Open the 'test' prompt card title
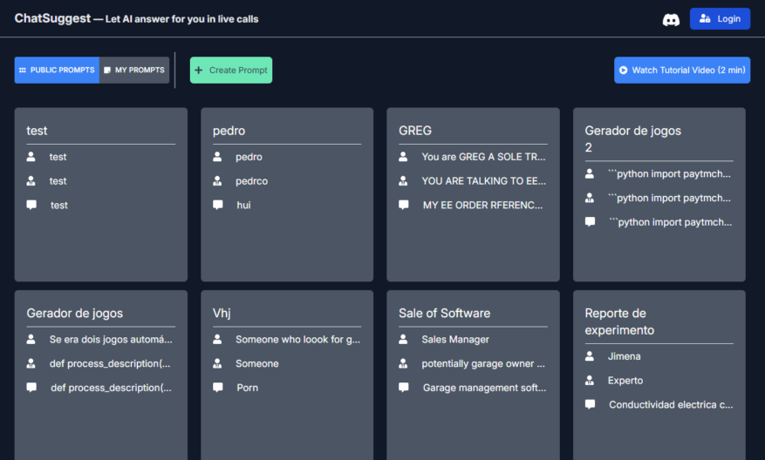This screenshot has height=460, width=765. tap(38, 131)
